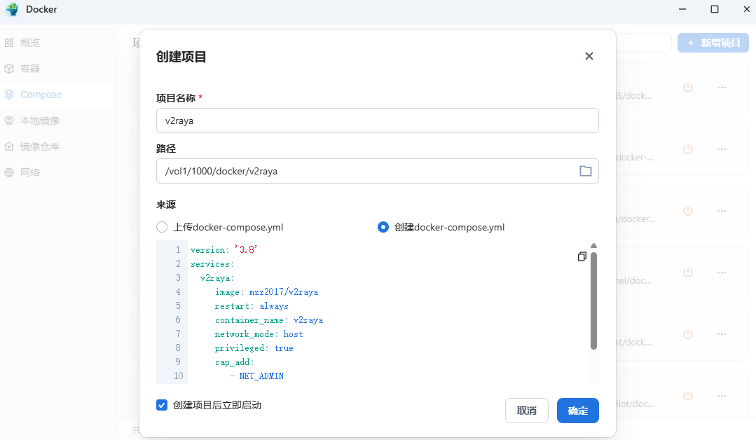Click the code editor vertical scrollbar

pyautogui.click(x=593, y=300)
